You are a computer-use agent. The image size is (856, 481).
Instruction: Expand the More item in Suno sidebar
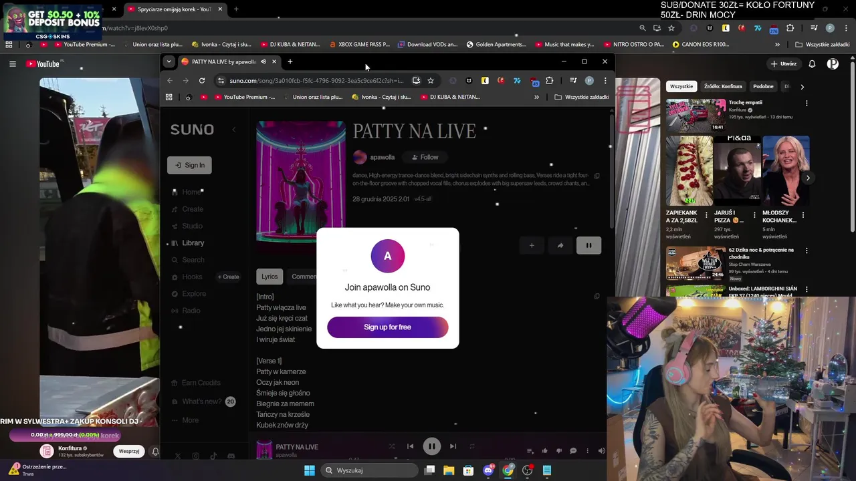click(185, 420)
